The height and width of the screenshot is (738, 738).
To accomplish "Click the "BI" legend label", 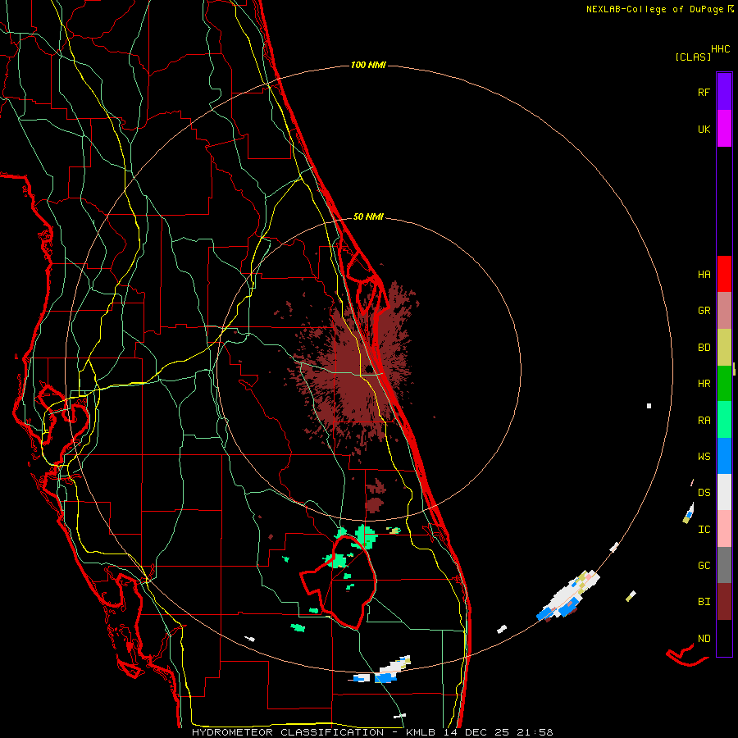I will pos(704,602).
